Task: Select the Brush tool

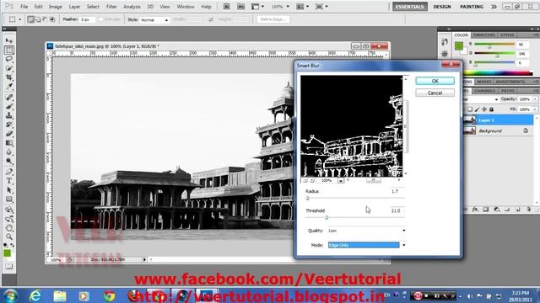Action: tap(9, 106)
